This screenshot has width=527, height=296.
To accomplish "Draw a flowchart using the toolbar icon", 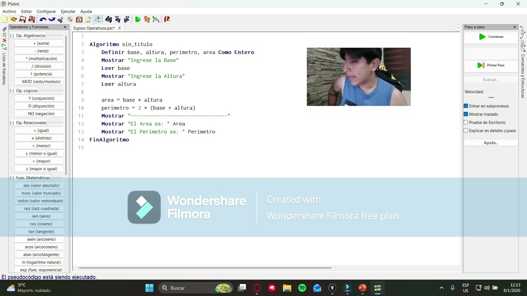I will pos(156,19).
